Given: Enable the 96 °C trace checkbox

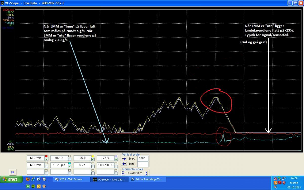Looking at the screenshot, I should pyautogui.click(x=70, y=159).
